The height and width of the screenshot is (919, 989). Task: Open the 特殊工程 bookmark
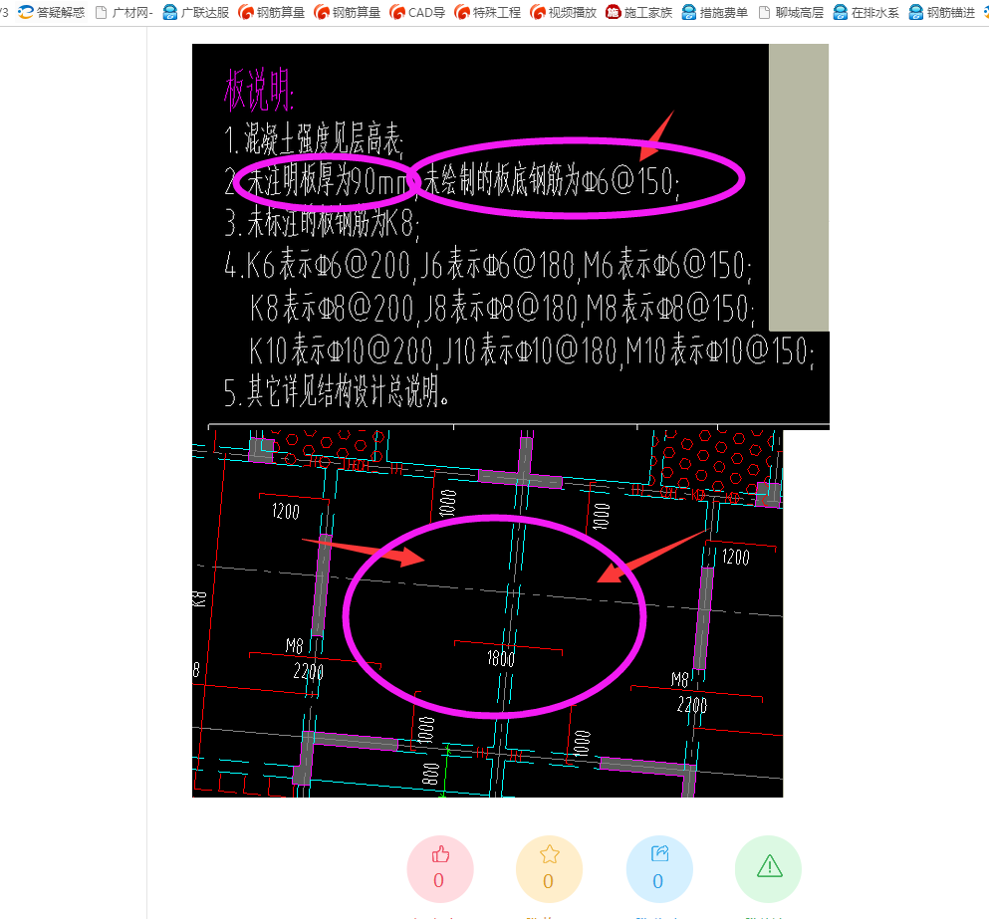click(x=488, y=13)
